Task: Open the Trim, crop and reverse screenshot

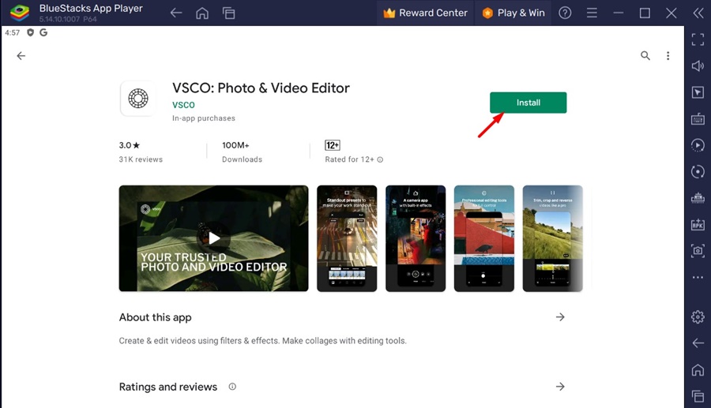Action: 553,238
